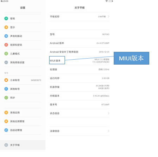Select the green sync (同步) icon

(6, 98)
